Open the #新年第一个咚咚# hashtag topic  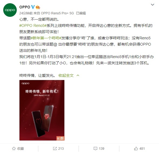coord(46,38)
